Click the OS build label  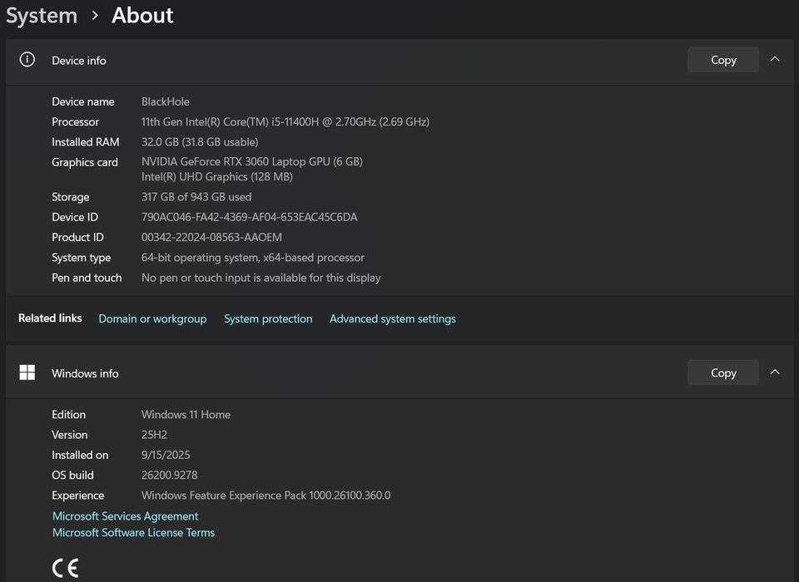72,475
